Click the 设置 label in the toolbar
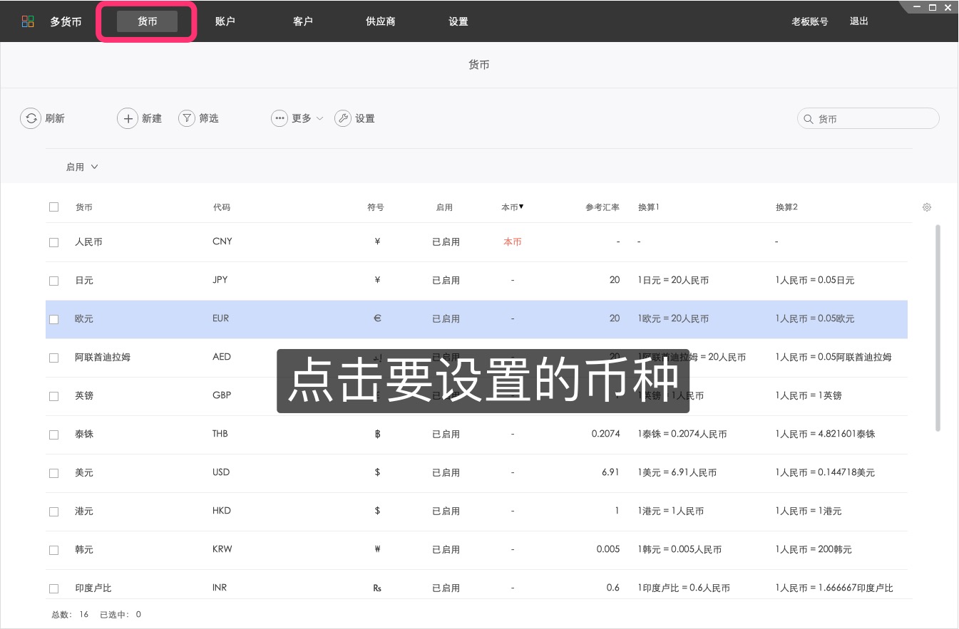The image size is (959, 629). (365, 118)
